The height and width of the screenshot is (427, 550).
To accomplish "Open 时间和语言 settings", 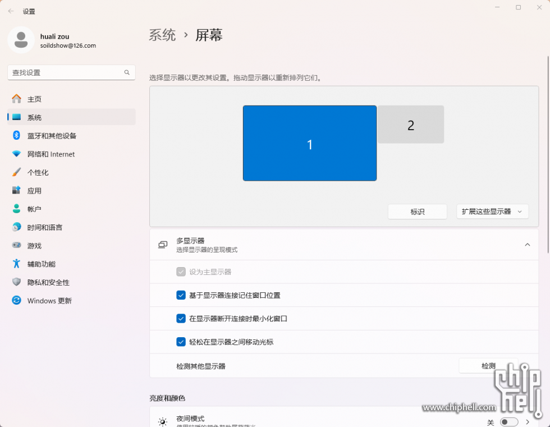I will pyautogui.click(x=72, y=227).
